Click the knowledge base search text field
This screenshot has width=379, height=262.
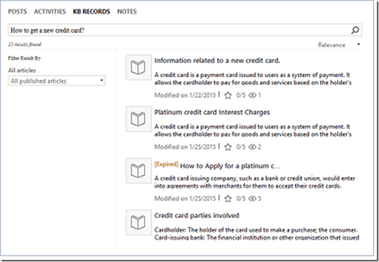[178, 31]
